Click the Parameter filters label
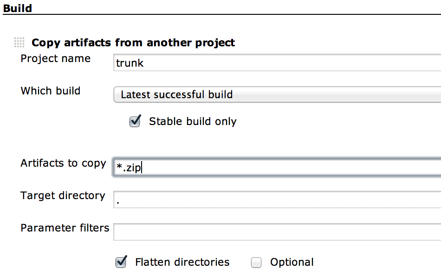This screenshot has height=275, width=441. 65,228
